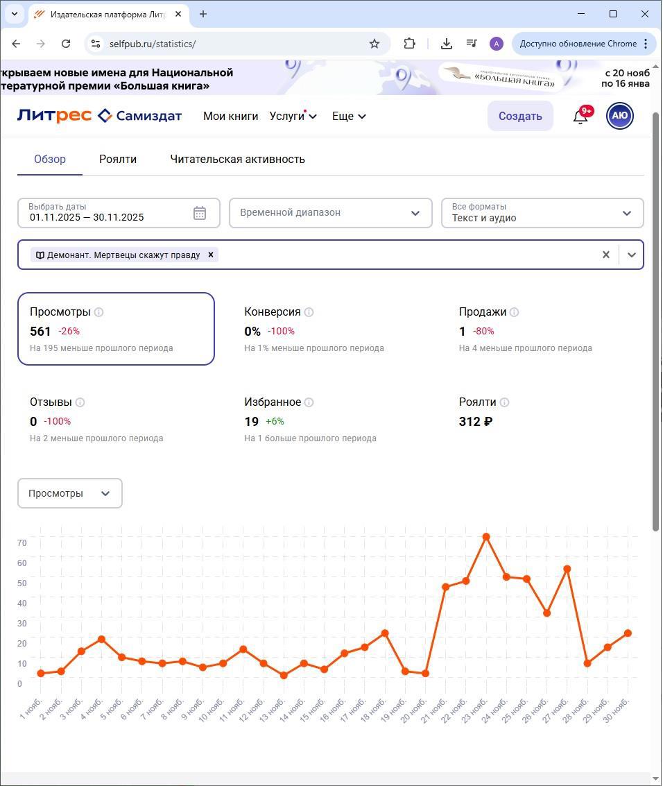
Task: Click the 23 нояб. peak data point
Action: (x=486, y=537)
